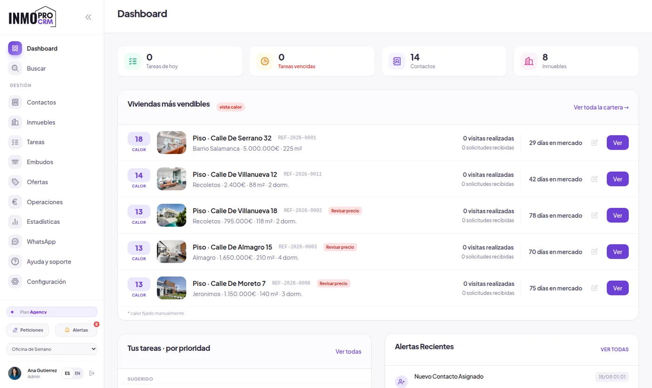This screenshot has height=388, width=652.
Task: Navigate to Estadísticas
Action: (52, 222)
